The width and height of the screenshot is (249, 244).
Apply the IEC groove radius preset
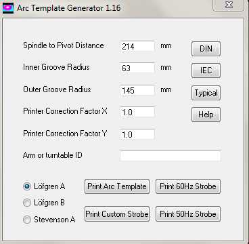[x=206, y=70]
